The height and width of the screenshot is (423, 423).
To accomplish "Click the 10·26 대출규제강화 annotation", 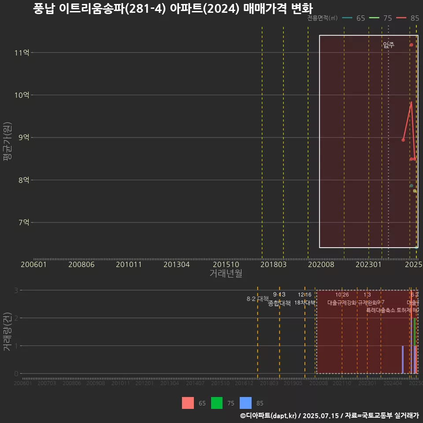I will click(x=342, y=299).
